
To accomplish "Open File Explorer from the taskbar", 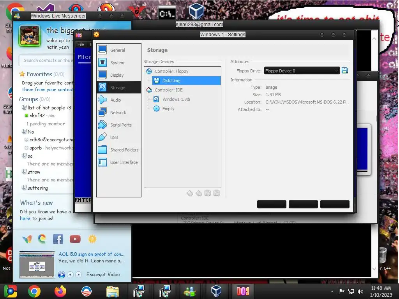I will point(113,291).
